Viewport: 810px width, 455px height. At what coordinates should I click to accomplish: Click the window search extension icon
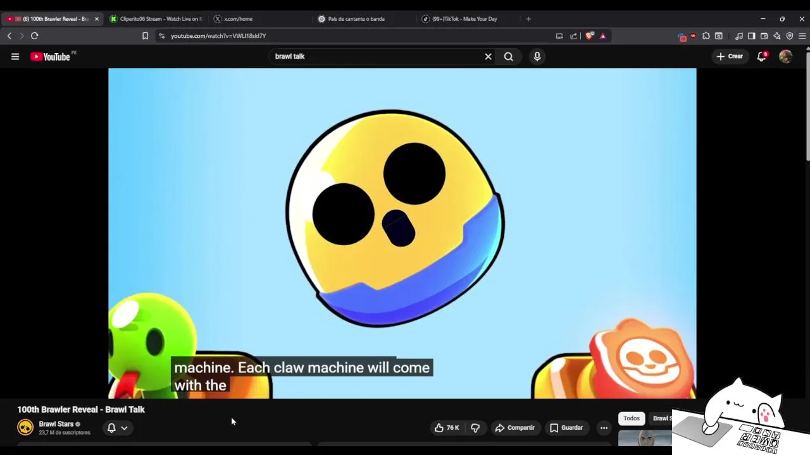[x=719, y=36]
